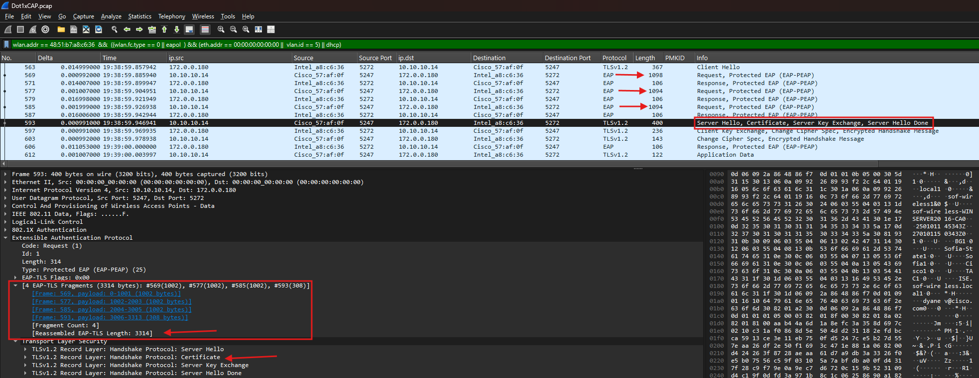Collapse the Extensible Authentication Protocol section
The image size is (979, 378).
[5, 238]
